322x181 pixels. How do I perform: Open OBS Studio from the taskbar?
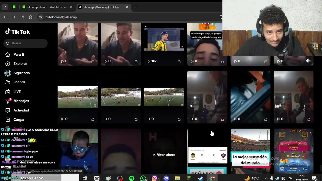point(120,178)
